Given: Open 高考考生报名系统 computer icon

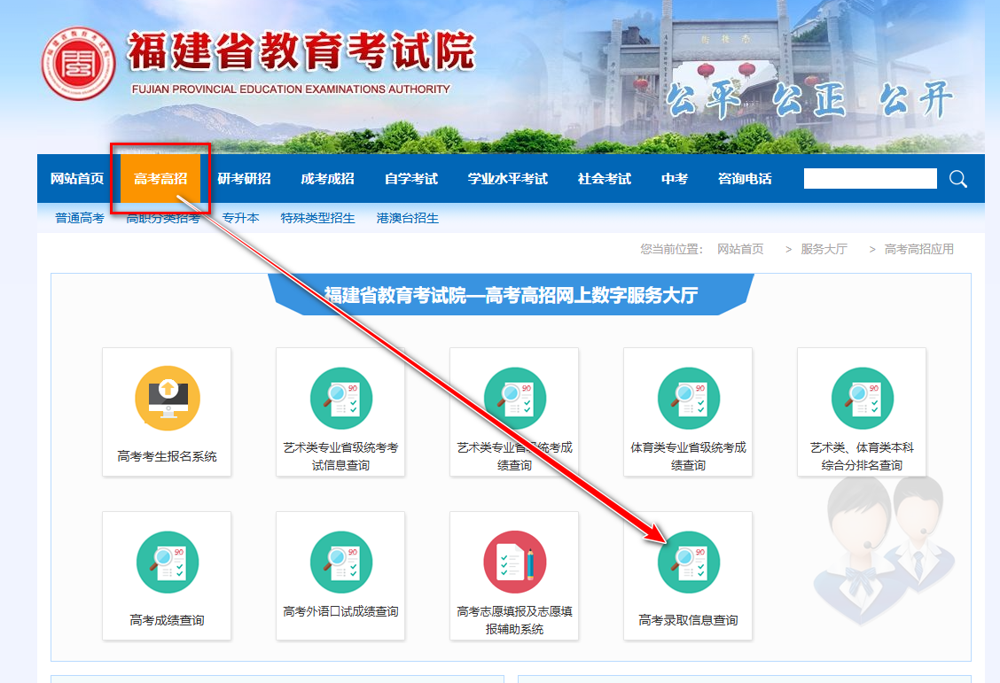Looking at the screenshot, I should 168,399.
